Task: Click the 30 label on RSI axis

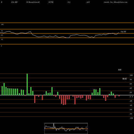Action: 2,39
